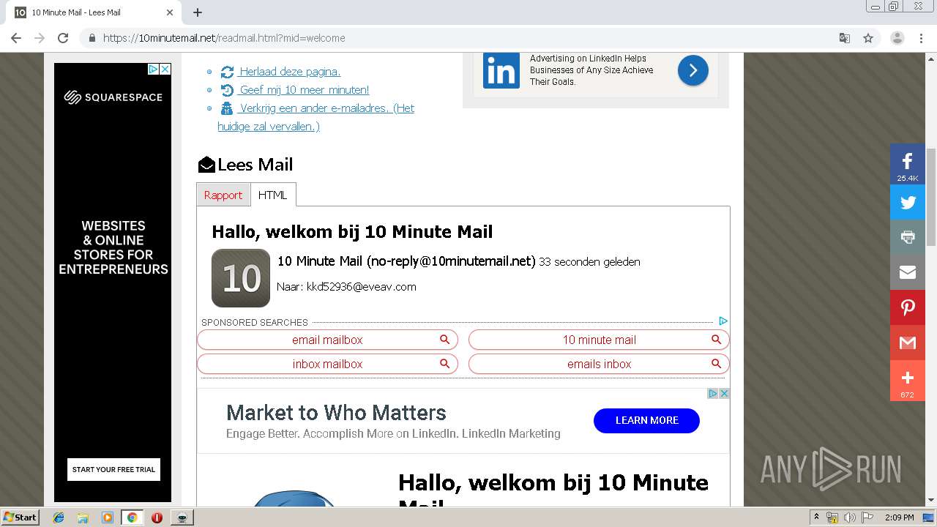Open Internet Explorer from the taskbar
Image resolution: width=937 pixels, height=527 pixels.
(59, 517)
